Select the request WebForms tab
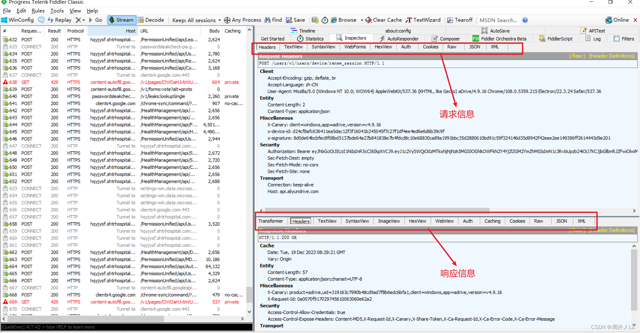 pyautogui.click(x=355, y=47)
